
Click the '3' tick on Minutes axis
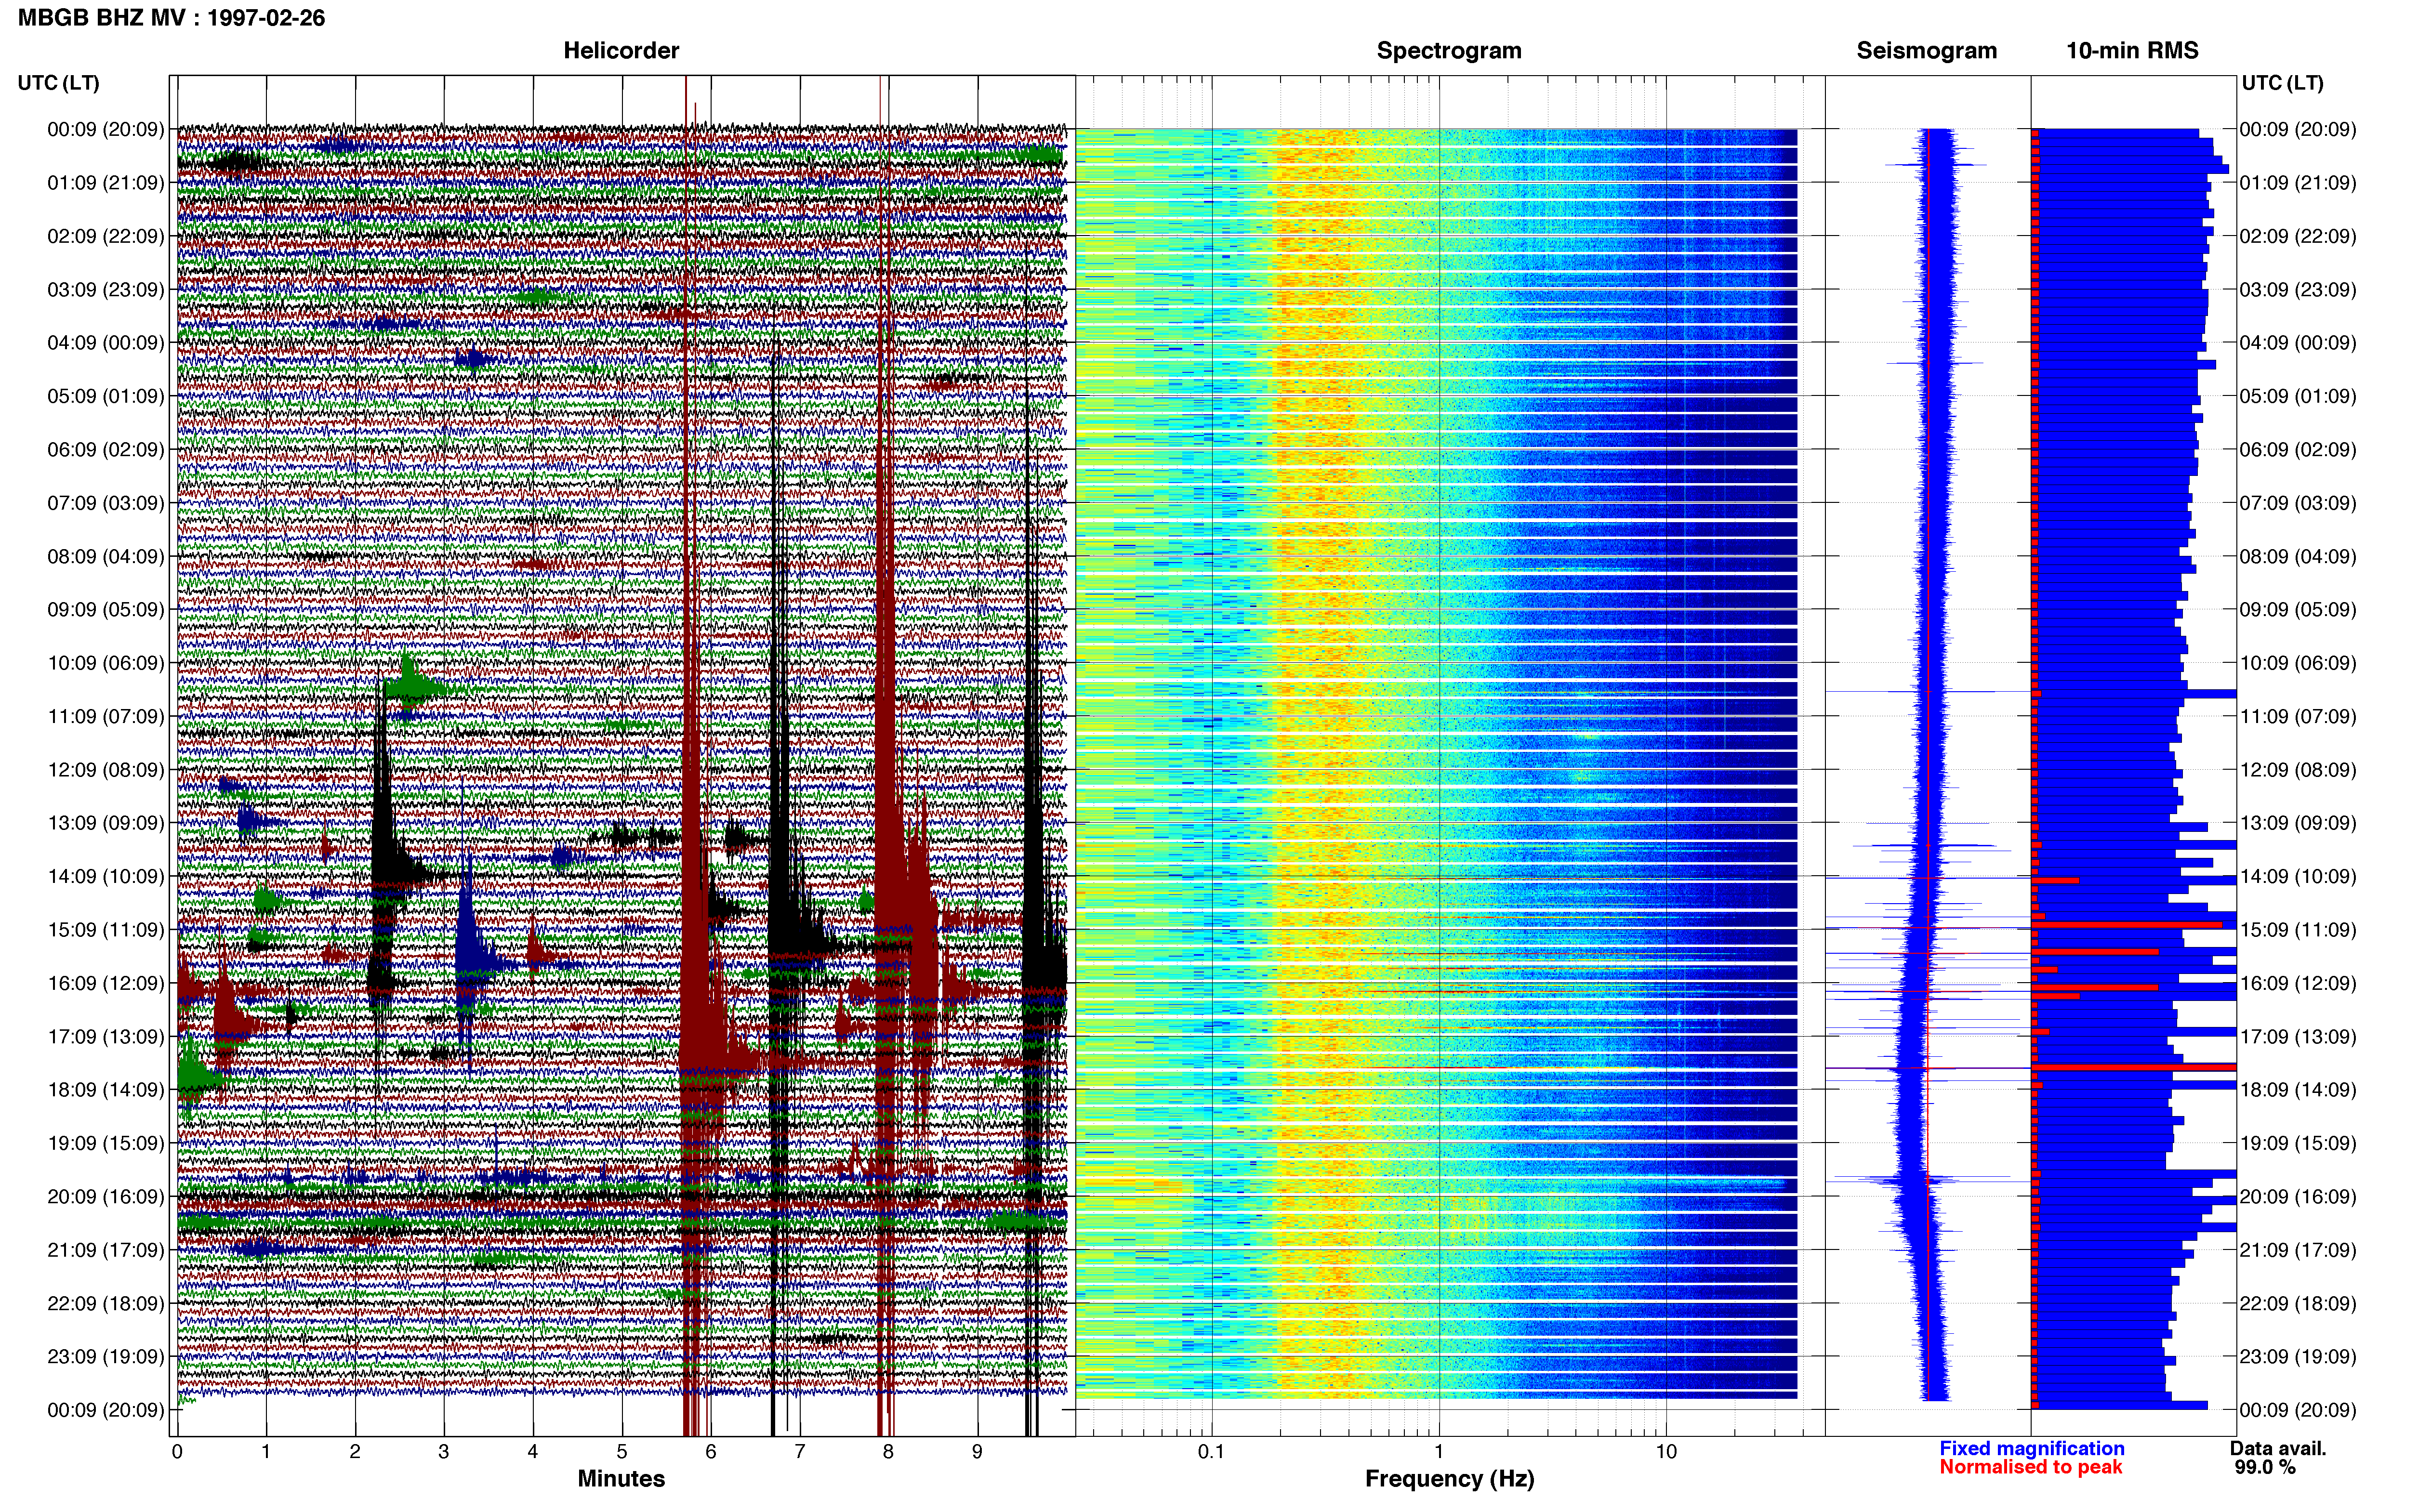[444, 1452]
